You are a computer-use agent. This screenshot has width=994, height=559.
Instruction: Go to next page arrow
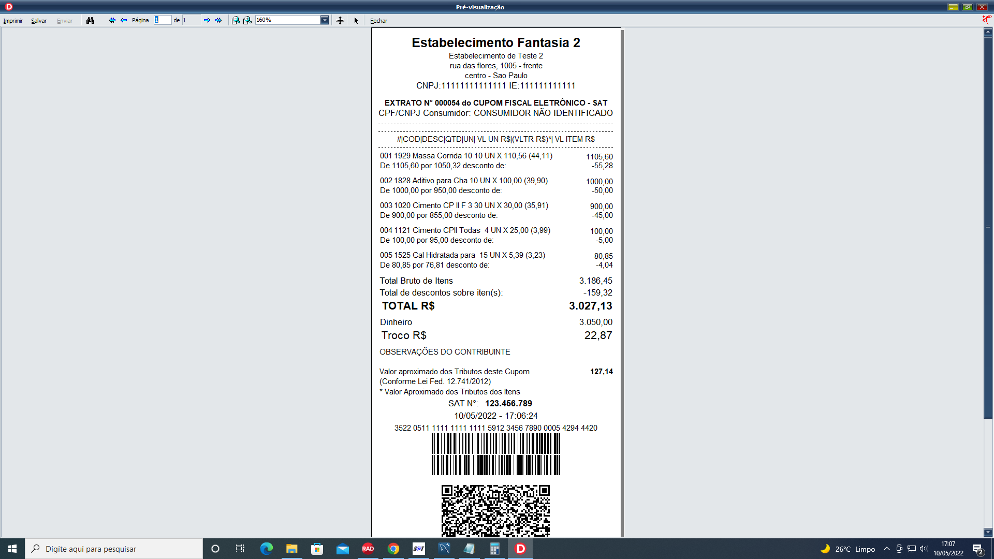207,20
